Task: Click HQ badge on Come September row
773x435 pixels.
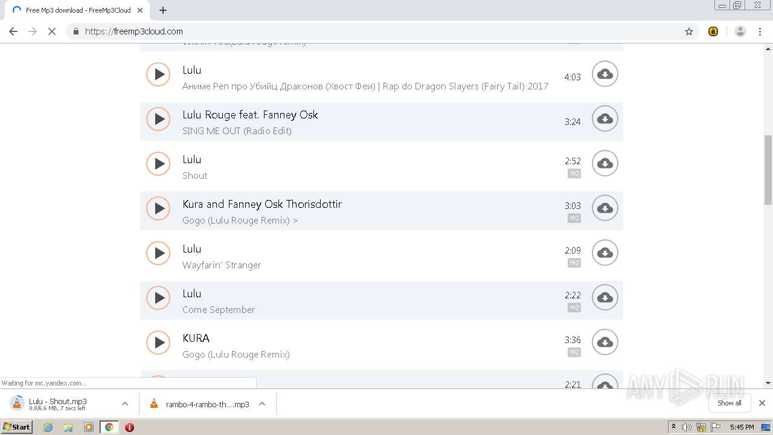Action: click(x=574, y=308)
